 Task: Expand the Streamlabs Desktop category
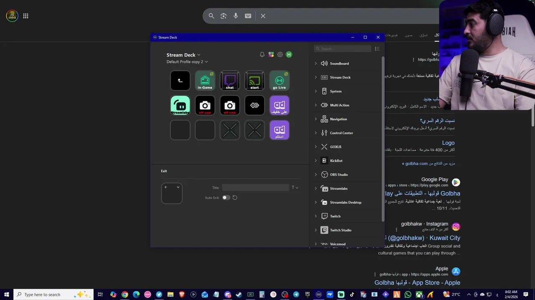[x=316, y=202]
